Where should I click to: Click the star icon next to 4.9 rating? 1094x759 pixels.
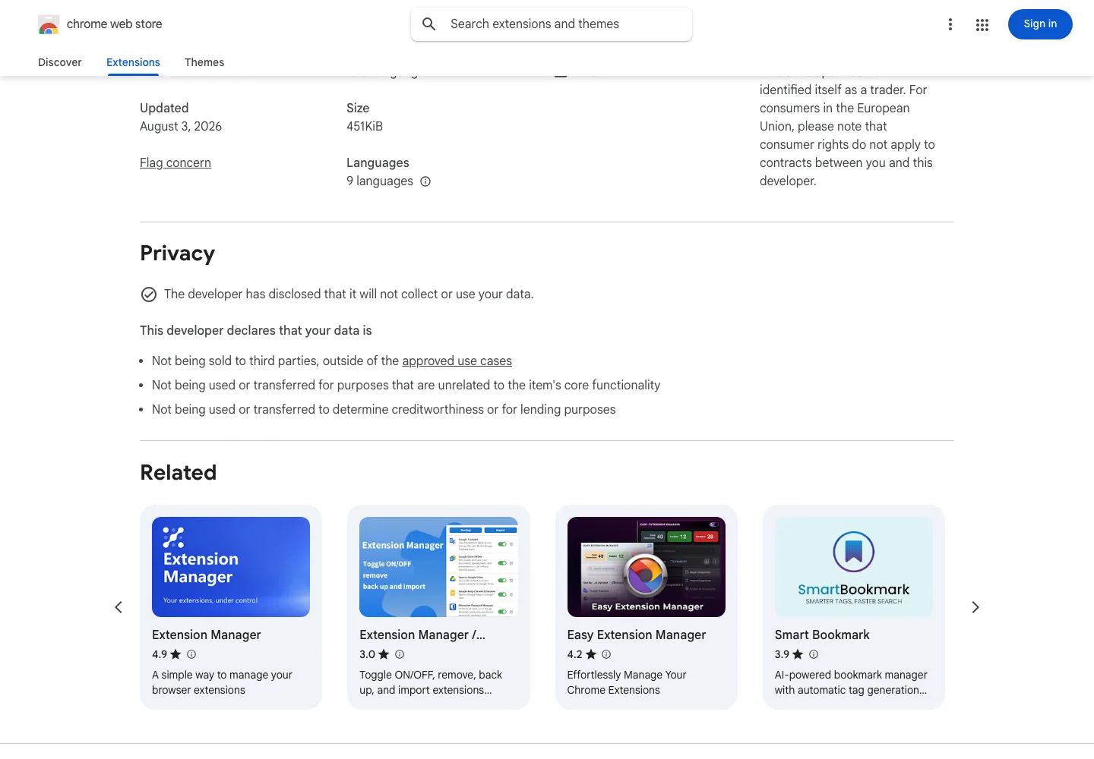pyautogui.click(x=175, y=654)
